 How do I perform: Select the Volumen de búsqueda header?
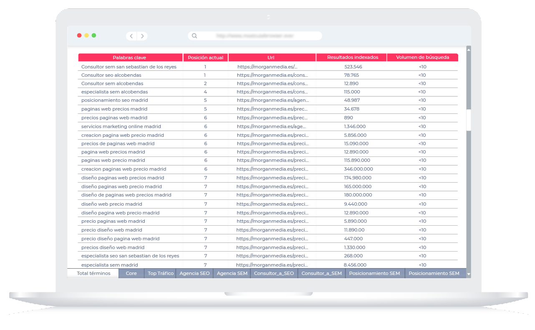pos(422,58)
